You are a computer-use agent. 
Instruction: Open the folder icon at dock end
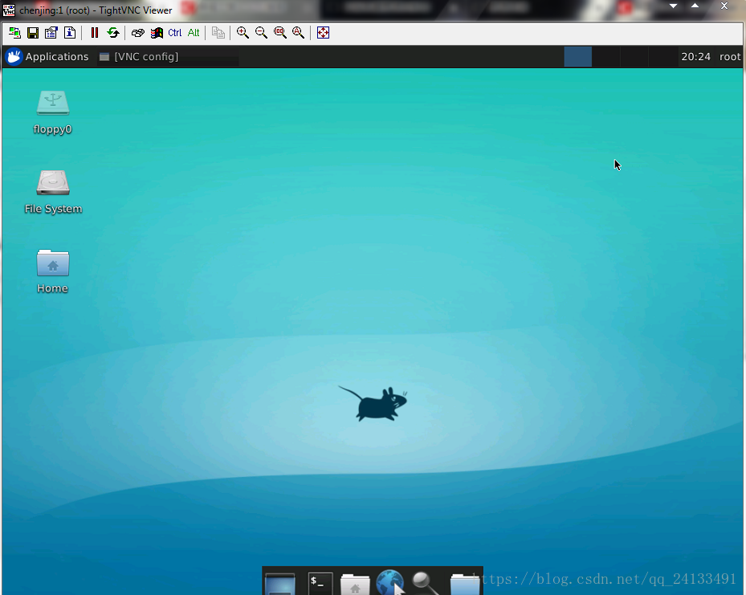pyautogui.click(x=464, y=584)
